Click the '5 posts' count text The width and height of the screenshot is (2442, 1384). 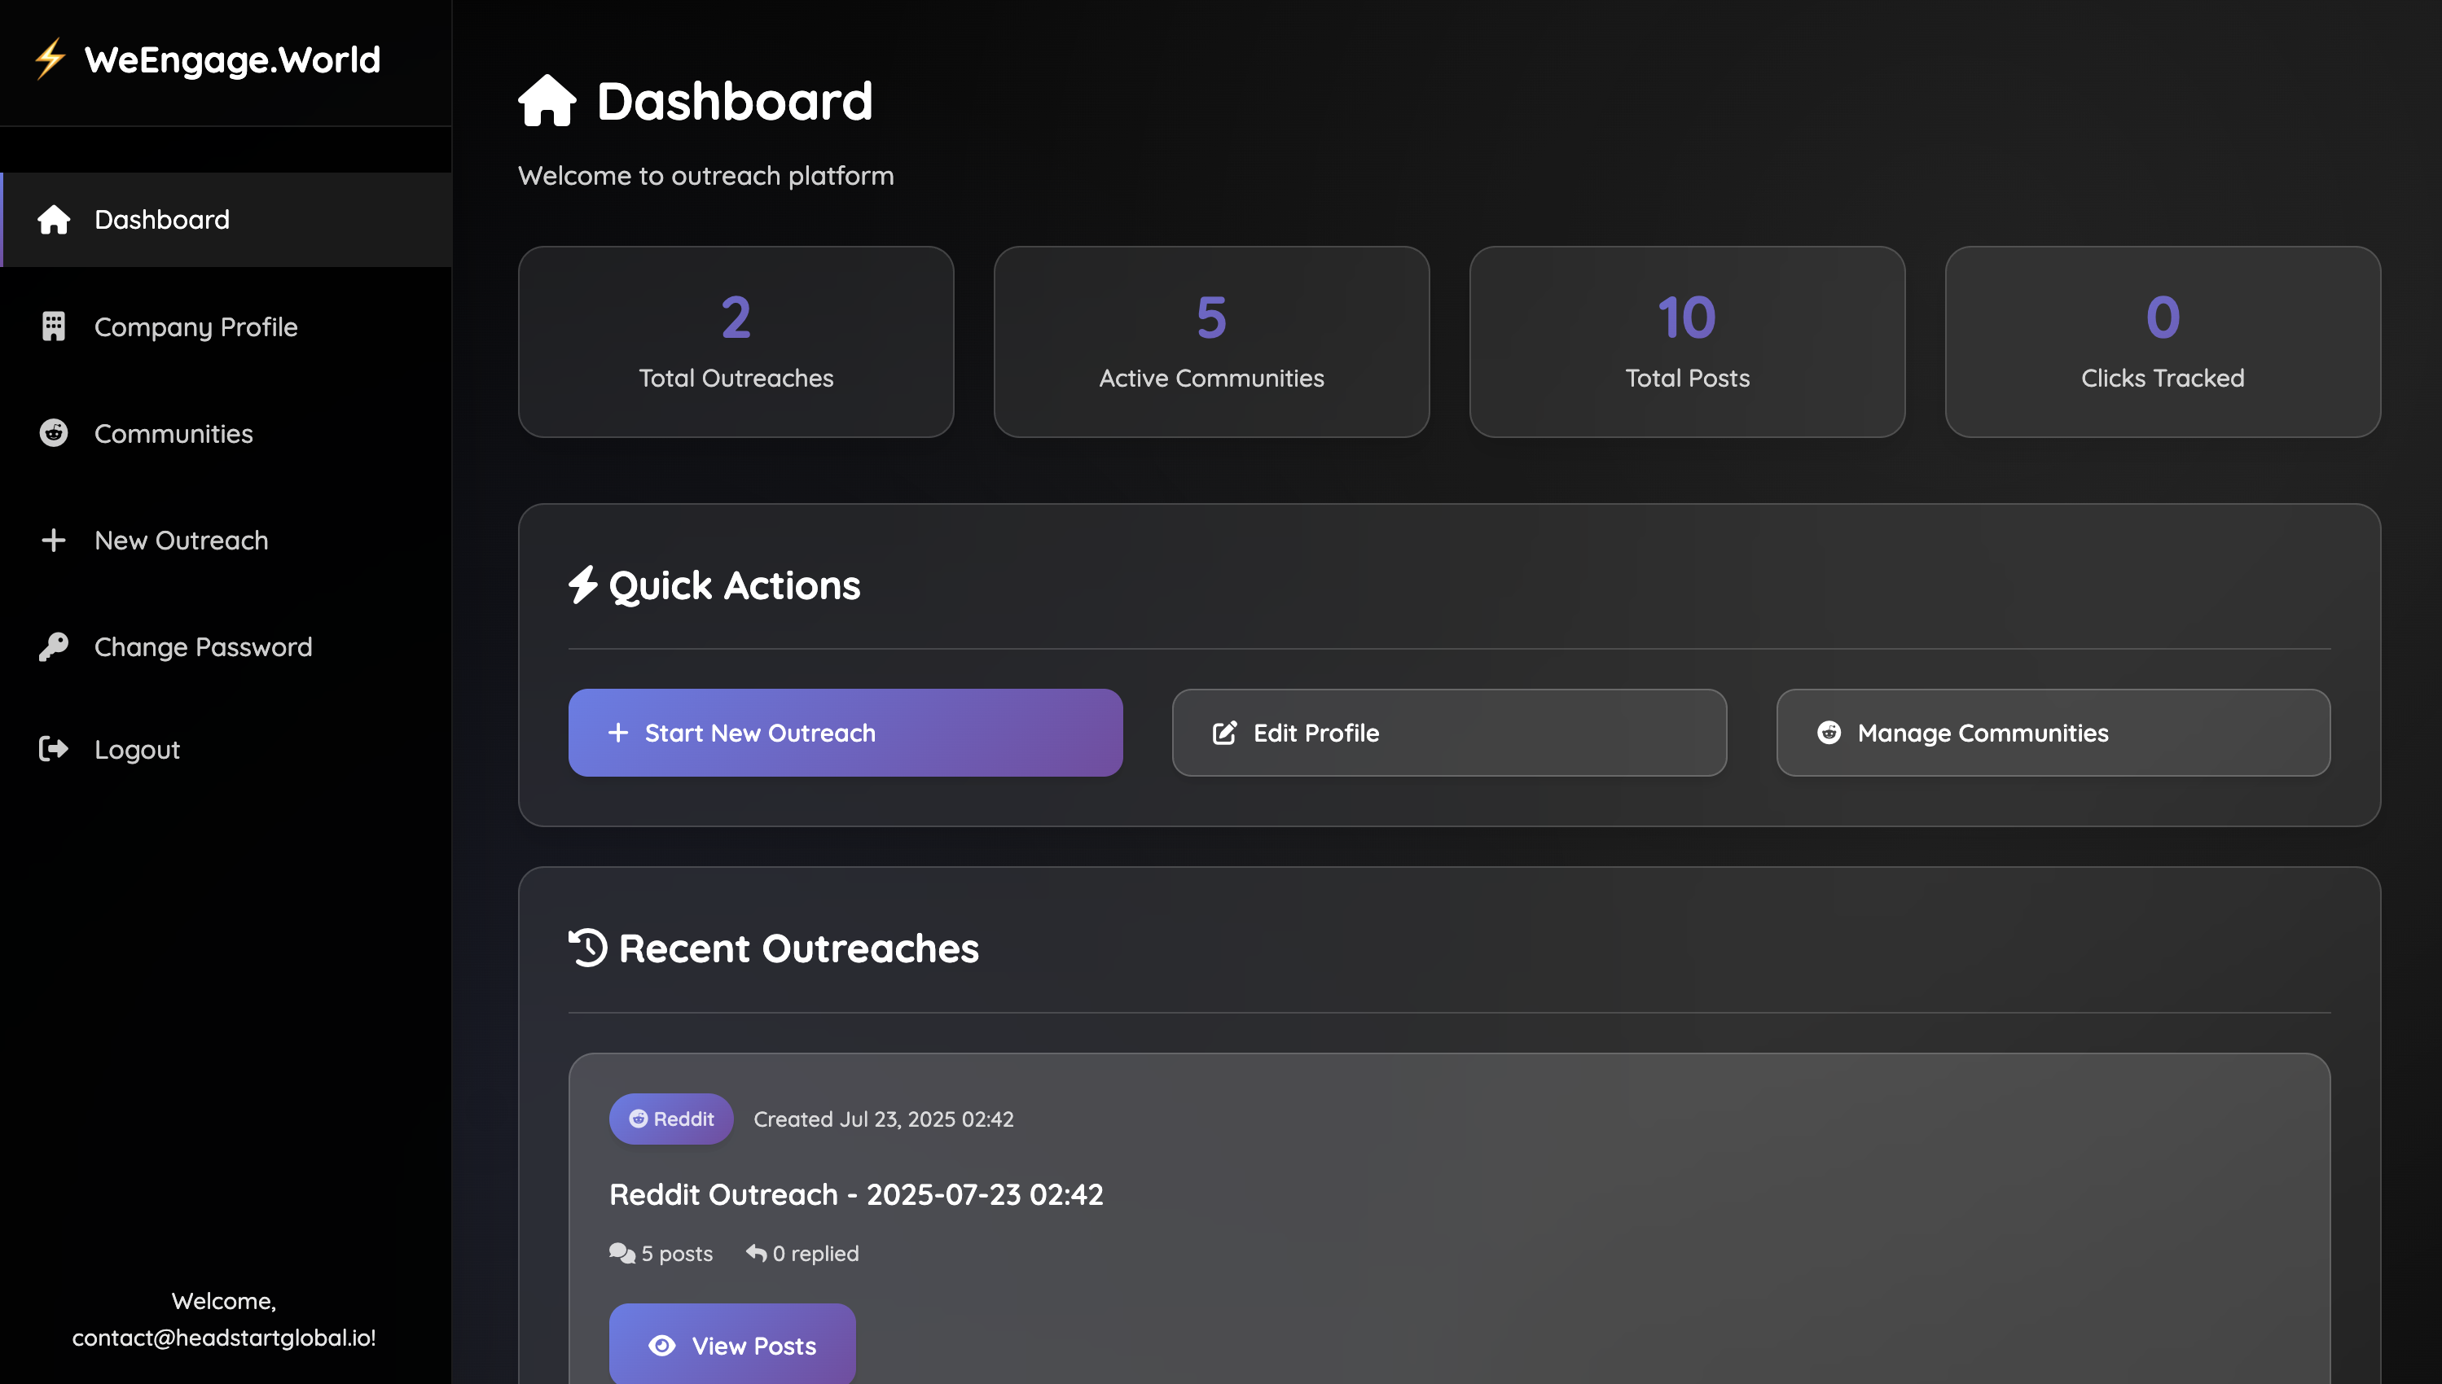(677, 1254)
